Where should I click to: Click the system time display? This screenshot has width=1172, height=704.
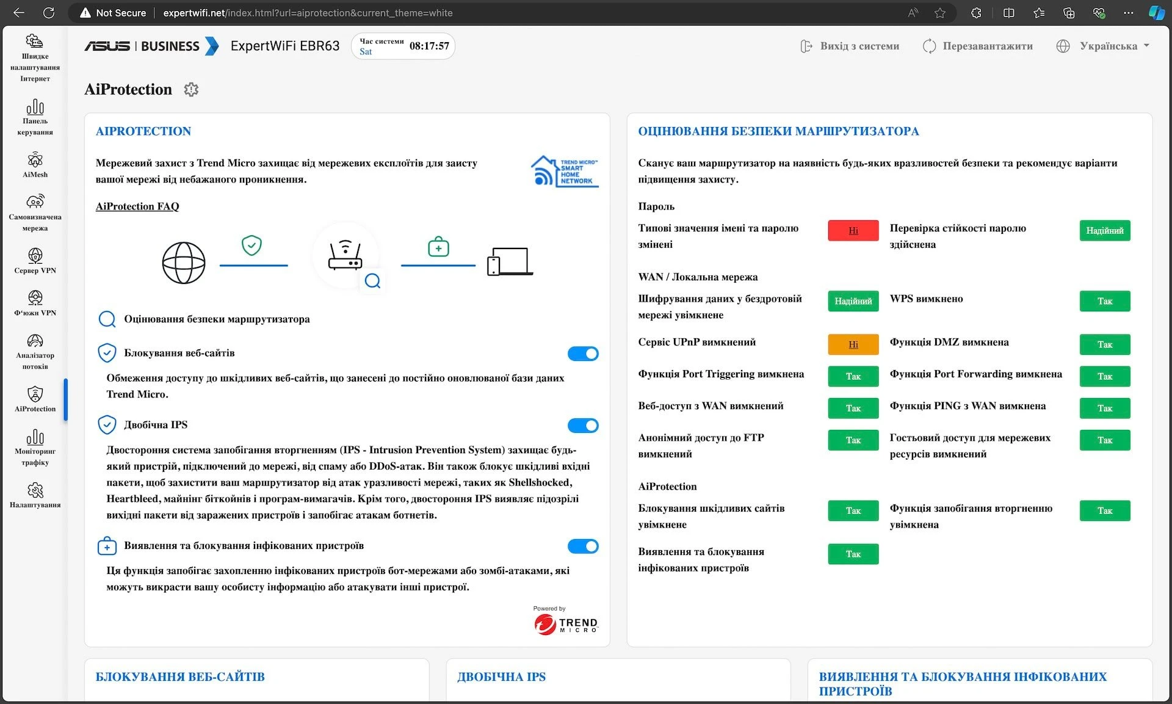[403, 46]
